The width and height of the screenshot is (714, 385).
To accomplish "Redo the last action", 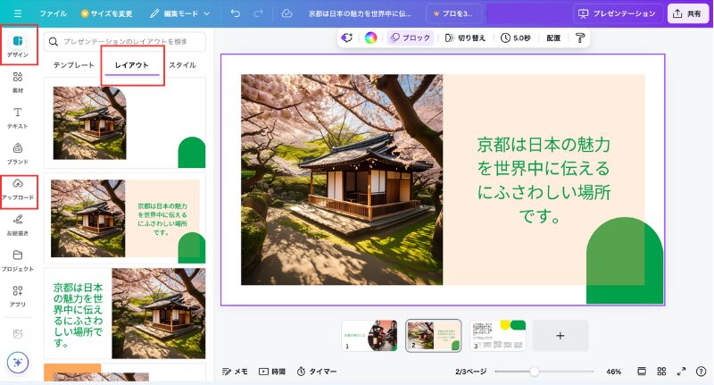I will [x=258, y=13].
